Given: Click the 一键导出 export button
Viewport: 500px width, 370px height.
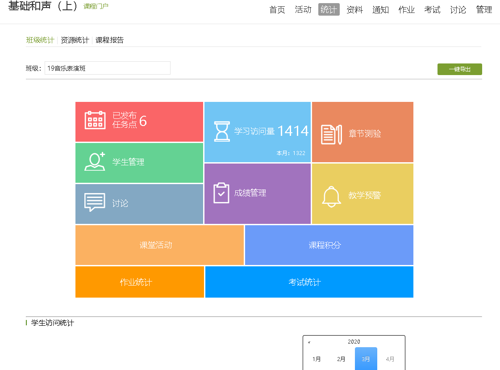Looking at the screenshot, I should click(459, 69).
